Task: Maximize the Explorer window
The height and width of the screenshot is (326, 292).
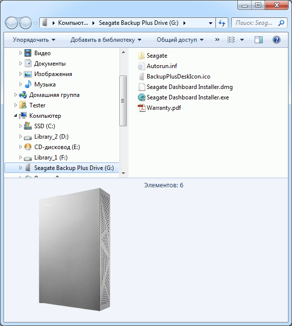Action: click(x=258, y=5)
